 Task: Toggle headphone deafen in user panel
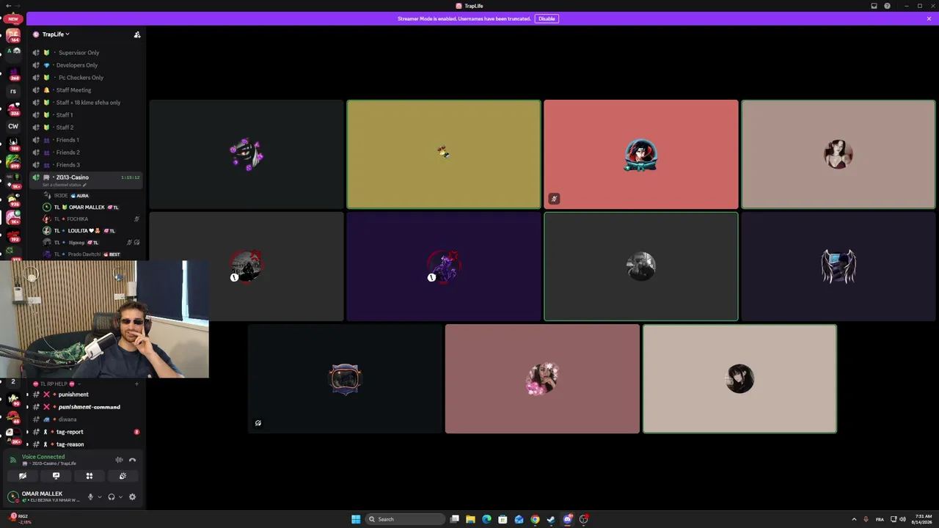click(x=112, y=496)
